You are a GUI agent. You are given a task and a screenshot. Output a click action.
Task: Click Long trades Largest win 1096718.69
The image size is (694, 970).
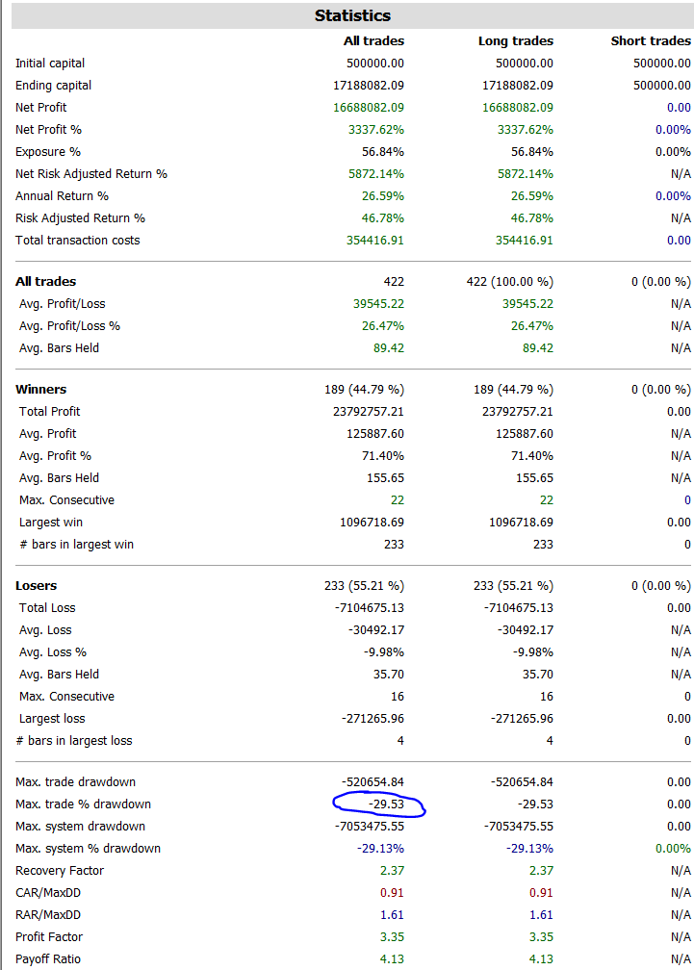tap(521, 523)
